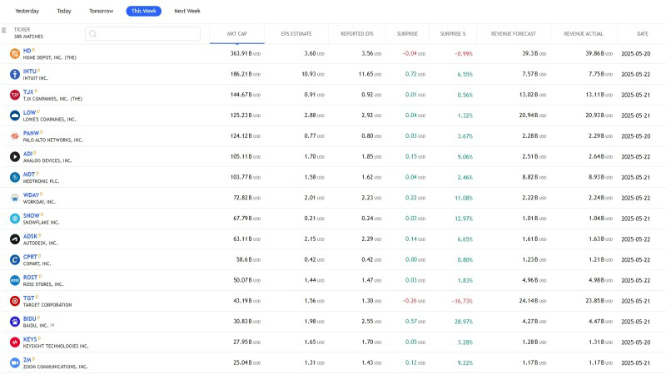666x374 pixels.
Task: Open the ADSK ticker link
Action: [x=32, y=236]
